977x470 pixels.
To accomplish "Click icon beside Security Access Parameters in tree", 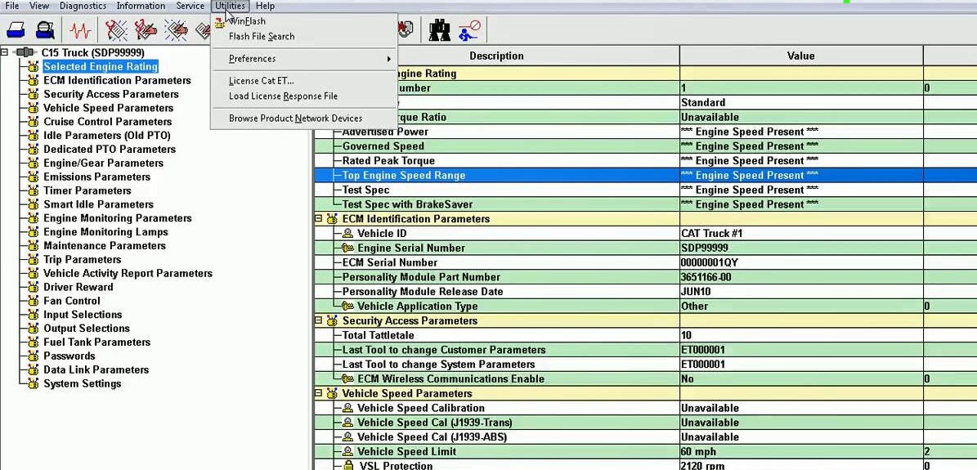I will [33, 95].
